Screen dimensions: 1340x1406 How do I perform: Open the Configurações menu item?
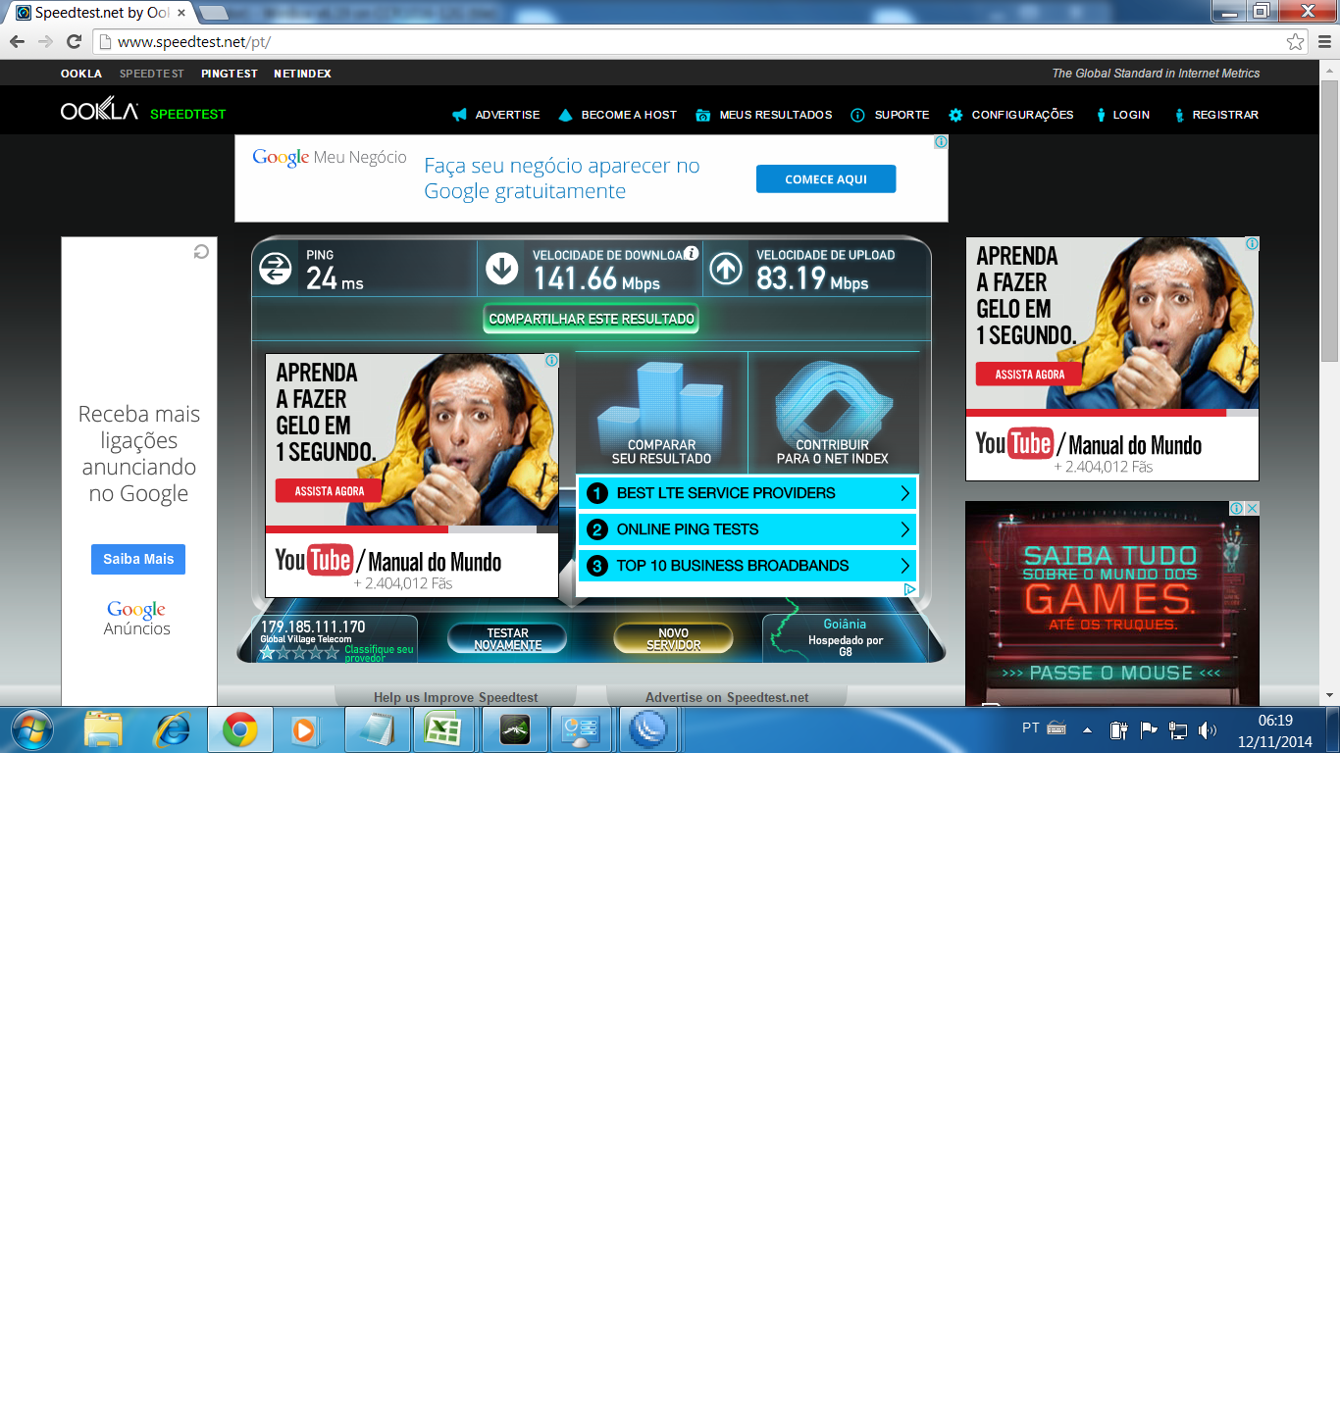[x=1011, y=115]
